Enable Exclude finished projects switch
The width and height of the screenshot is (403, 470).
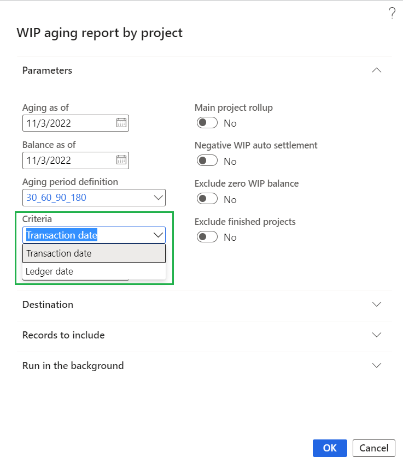coord(207,237)
